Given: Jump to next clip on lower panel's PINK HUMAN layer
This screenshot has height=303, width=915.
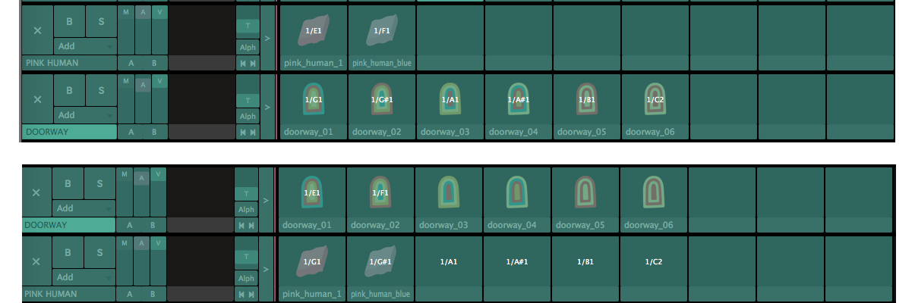Looking at the screenshot, I should coord(251,294).
